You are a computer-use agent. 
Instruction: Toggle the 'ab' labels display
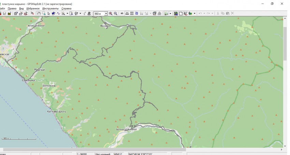tap(122, 14)
